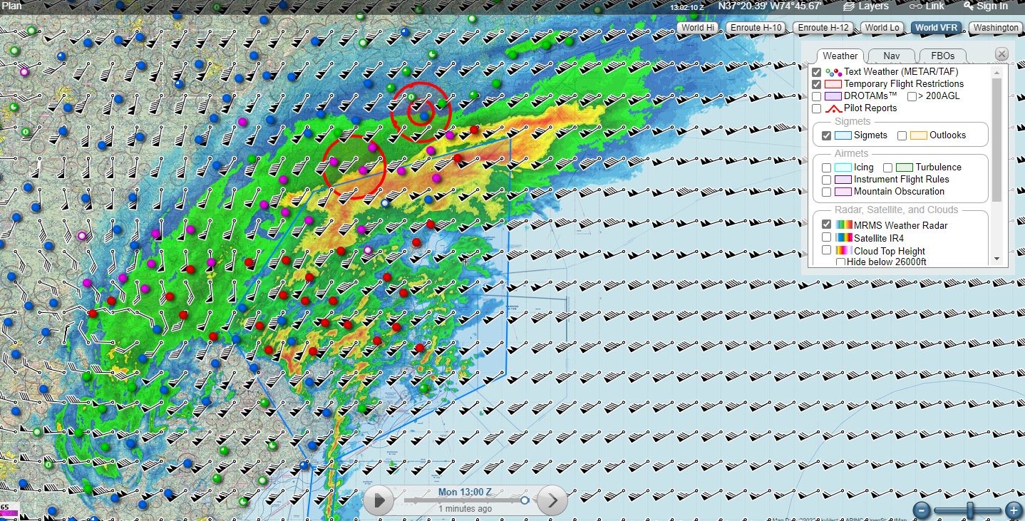Enable the DROTAMs checkbox
Screen dimensions: 1025x521
tap(817, 96)
